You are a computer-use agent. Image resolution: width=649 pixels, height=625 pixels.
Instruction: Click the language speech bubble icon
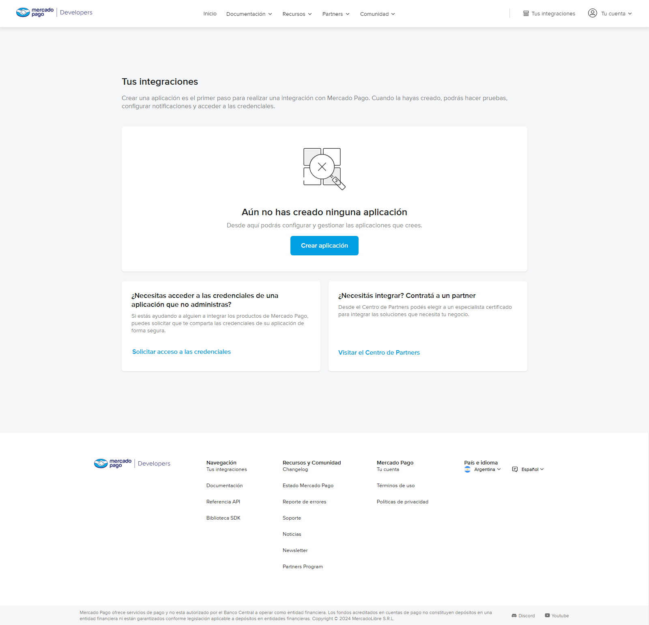click(515, 469)
